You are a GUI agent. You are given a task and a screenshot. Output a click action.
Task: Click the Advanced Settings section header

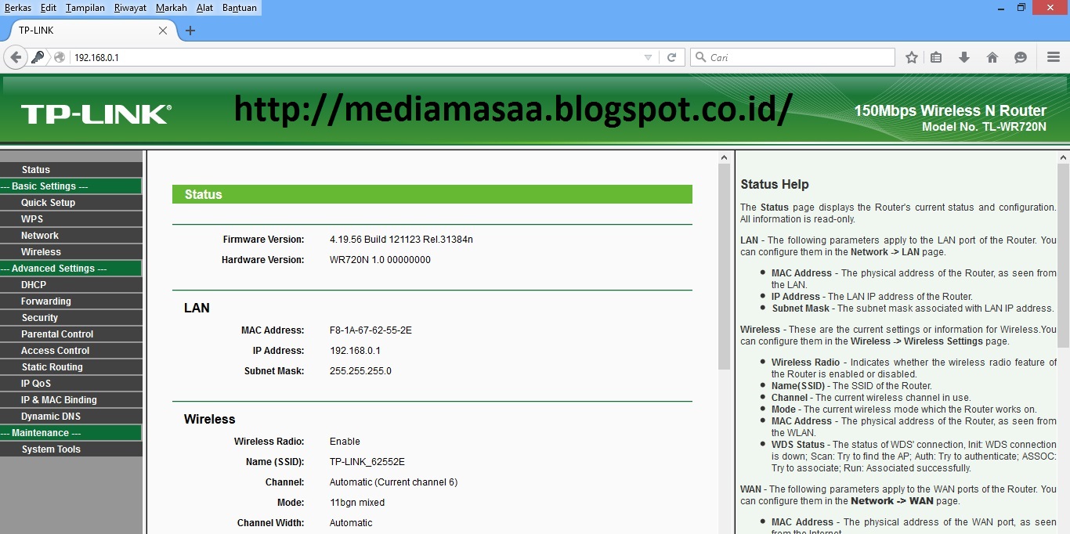71,269
